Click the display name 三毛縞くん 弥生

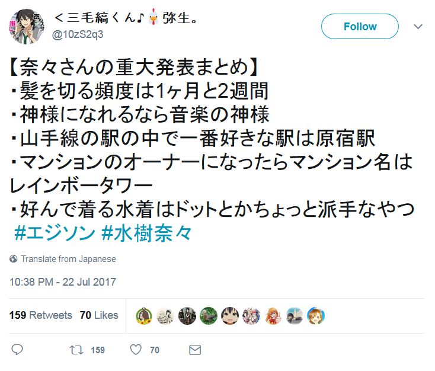pos(126,17)
